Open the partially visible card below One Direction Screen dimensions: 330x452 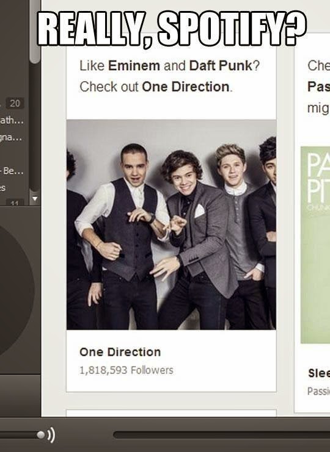pos(171,413)
